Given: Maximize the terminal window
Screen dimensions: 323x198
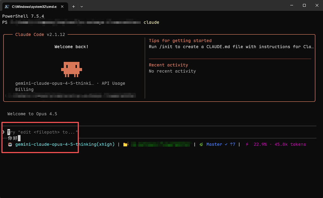Looking at the screenshot, I should [304, 5].
